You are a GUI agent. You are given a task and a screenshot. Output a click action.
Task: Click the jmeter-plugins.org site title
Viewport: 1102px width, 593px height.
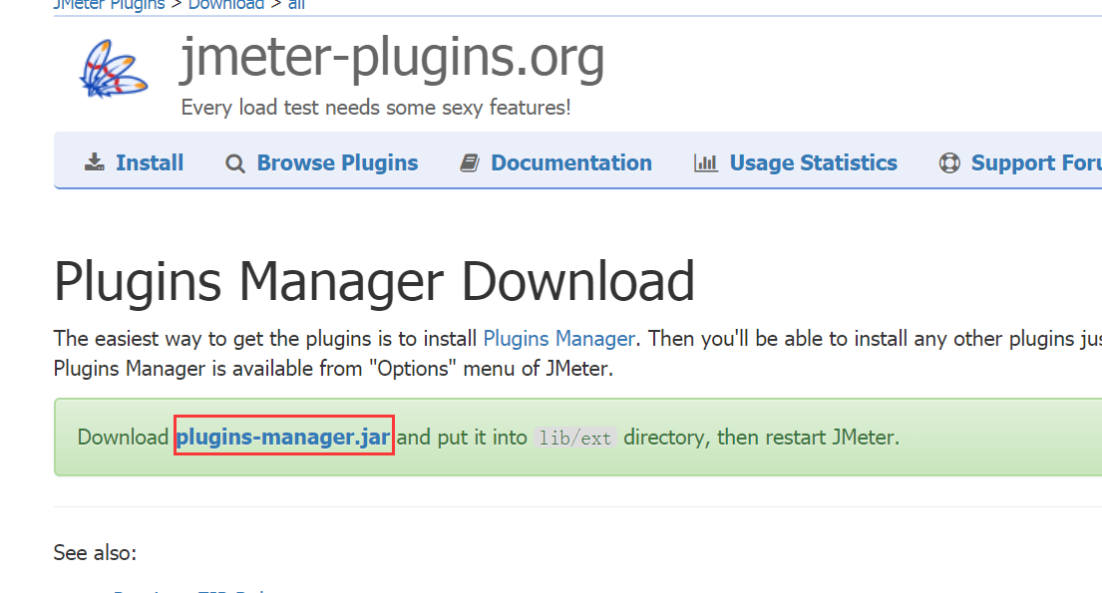(392, 59)
